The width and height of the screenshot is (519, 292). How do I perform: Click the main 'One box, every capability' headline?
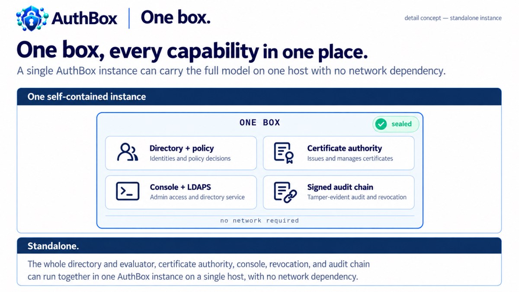pyautogui.click(x=192, y=51)
